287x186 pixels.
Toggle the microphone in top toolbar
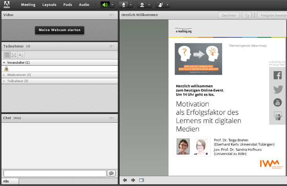click(123, 5)
